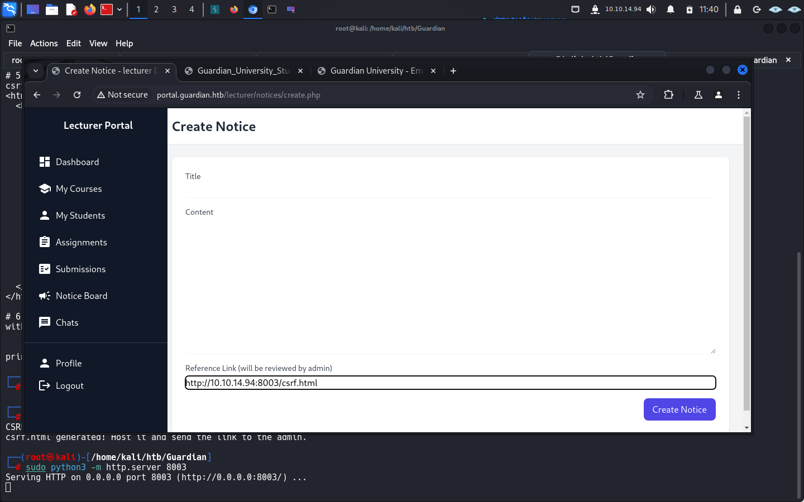Open the volume control in system tray
The width and height of the screenshot is (804, 502).
[x=651, y=9]
